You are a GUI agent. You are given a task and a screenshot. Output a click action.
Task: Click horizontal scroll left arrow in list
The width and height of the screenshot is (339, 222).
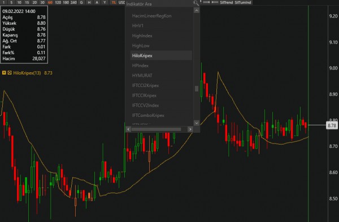128,129
